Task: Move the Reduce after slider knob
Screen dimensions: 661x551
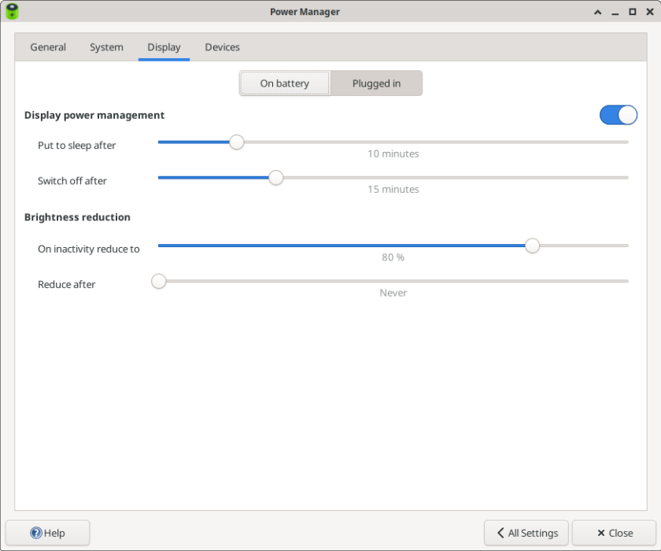Action: (x=158, y=281)
